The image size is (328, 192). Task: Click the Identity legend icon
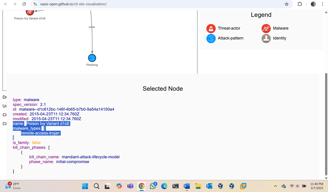[x=266, y=38]
